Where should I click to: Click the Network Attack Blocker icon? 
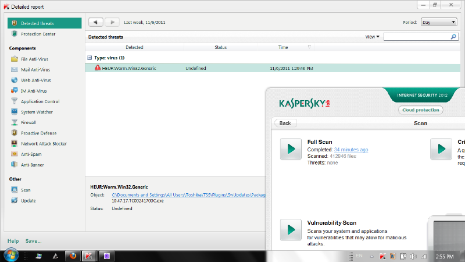point(14,143)
